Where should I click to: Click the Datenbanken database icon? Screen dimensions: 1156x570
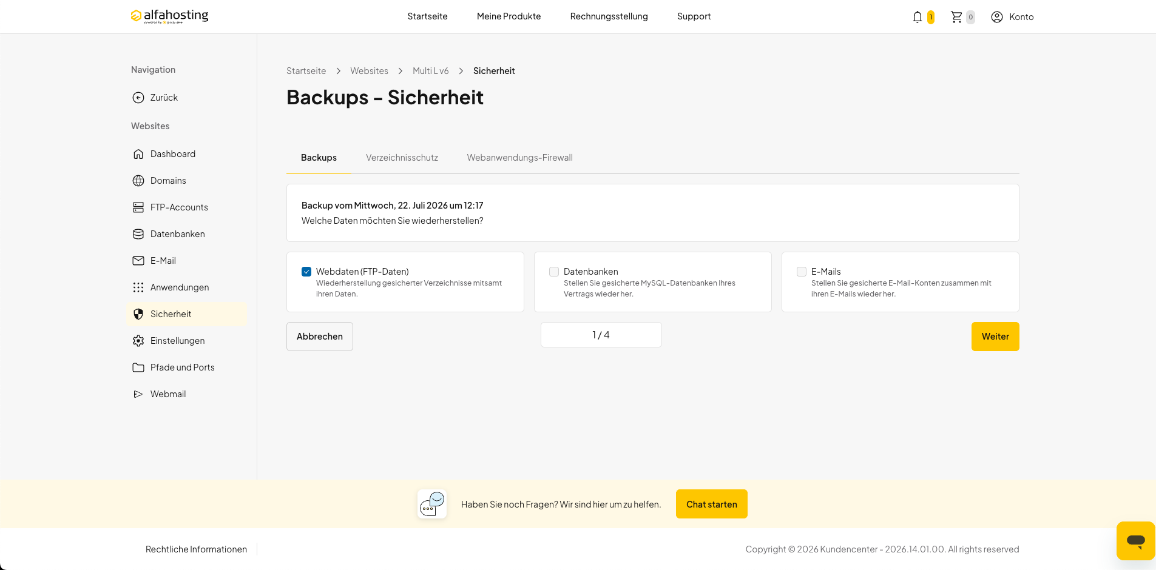pos(138,234)
